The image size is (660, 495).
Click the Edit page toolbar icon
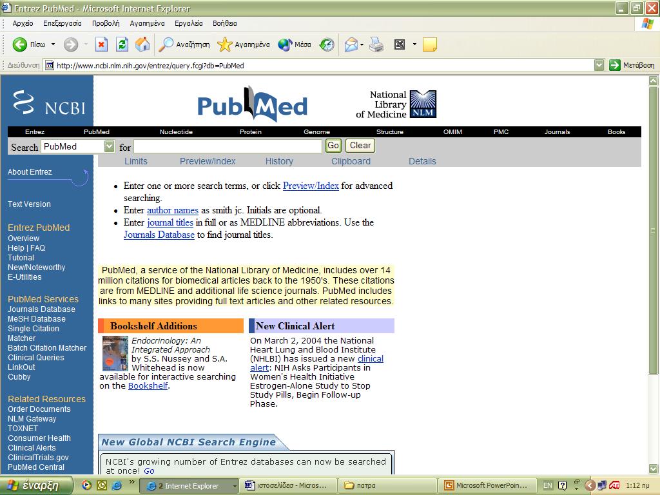point(400,44)
